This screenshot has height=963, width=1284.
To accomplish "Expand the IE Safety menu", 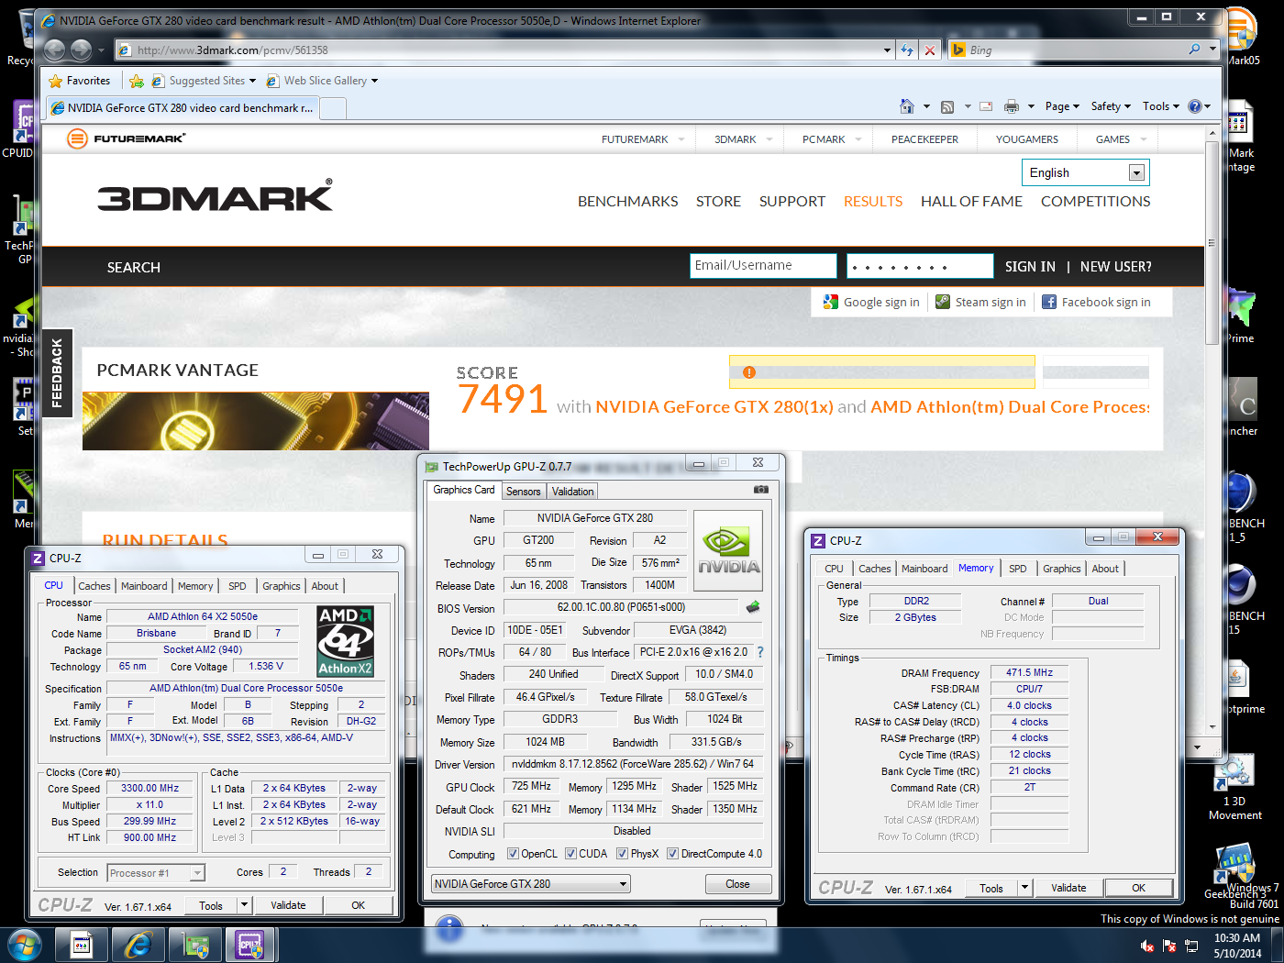I will coord(1111,106).
